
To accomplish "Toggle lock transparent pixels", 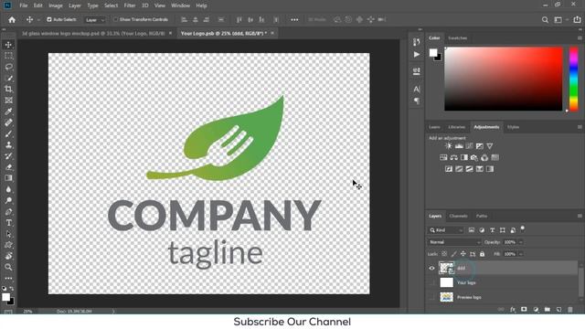I will (x=444, y=254).
